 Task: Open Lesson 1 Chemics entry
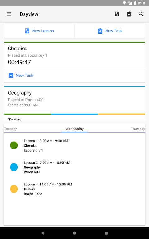pyautogui.click(x=74, y=145)
